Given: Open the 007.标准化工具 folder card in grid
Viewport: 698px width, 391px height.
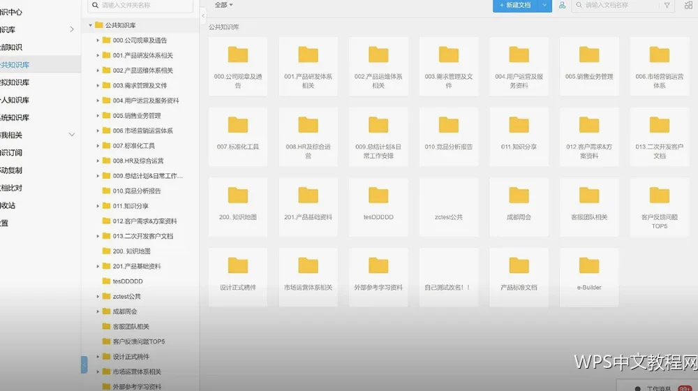Looking at the screenshot, I should [x=238, y=137].
